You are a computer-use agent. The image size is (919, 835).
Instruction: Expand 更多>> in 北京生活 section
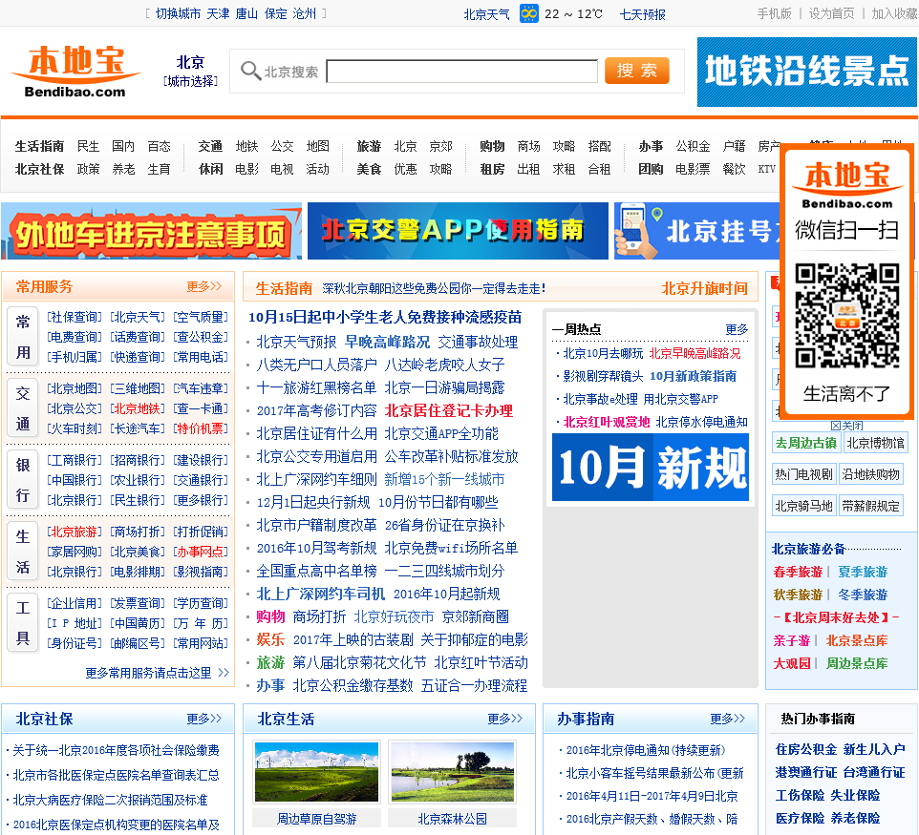tap(504, 719)
